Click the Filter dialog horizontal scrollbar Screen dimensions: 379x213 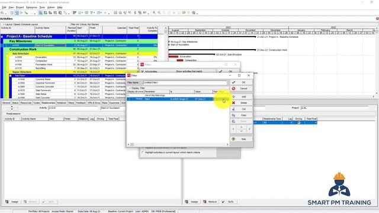coord(178,144)
